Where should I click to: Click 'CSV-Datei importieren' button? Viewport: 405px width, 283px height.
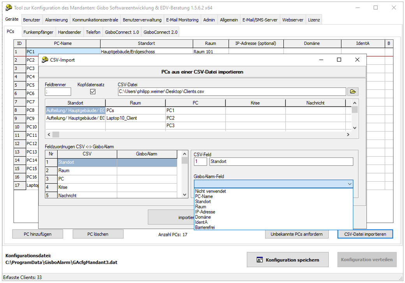[365, 234]
